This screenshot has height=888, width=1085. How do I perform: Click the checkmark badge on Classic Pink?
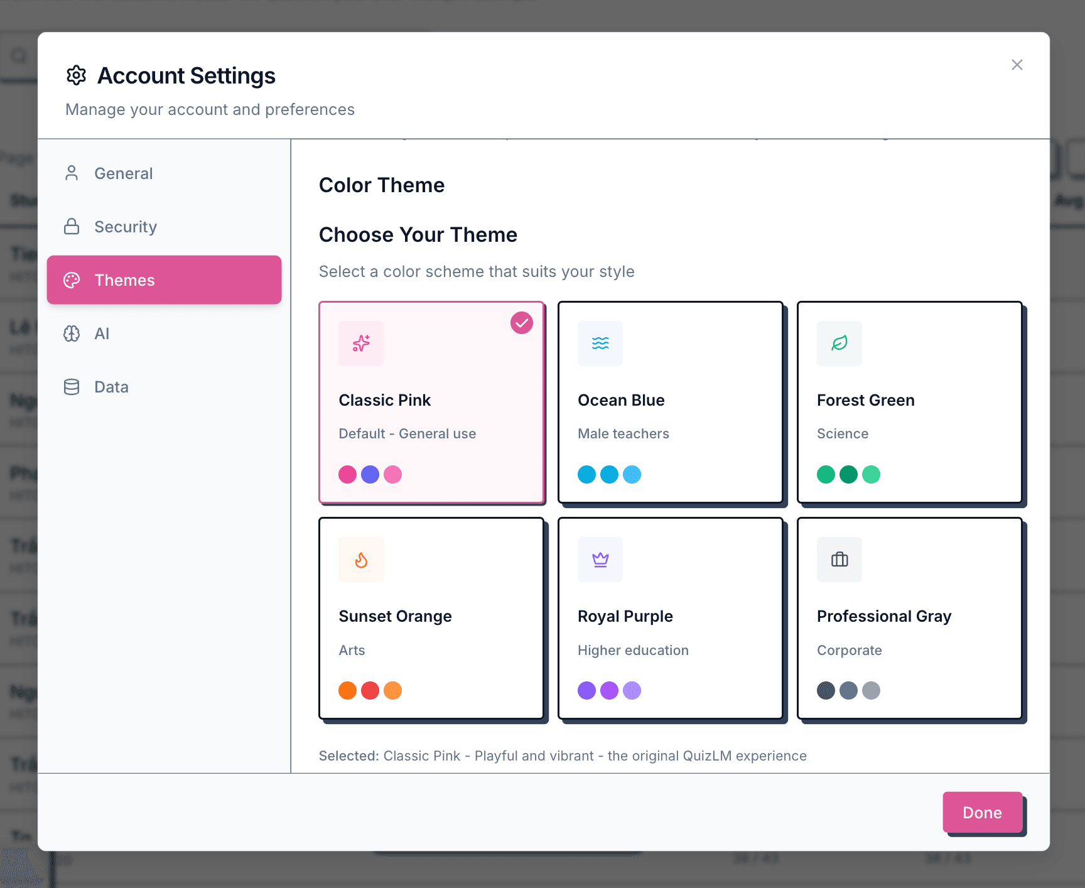coord(521,323)
